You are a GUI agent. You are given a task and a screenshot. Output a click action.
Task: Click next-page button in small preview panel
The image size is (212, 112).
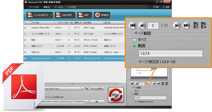tap(153, 84)
